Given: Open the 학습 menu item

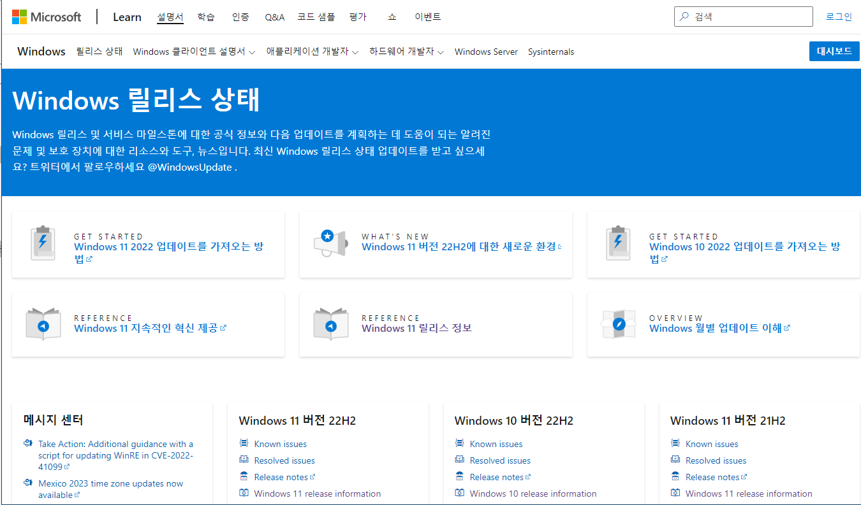Looking at the screenshot, I should click(x=206, y=17).
